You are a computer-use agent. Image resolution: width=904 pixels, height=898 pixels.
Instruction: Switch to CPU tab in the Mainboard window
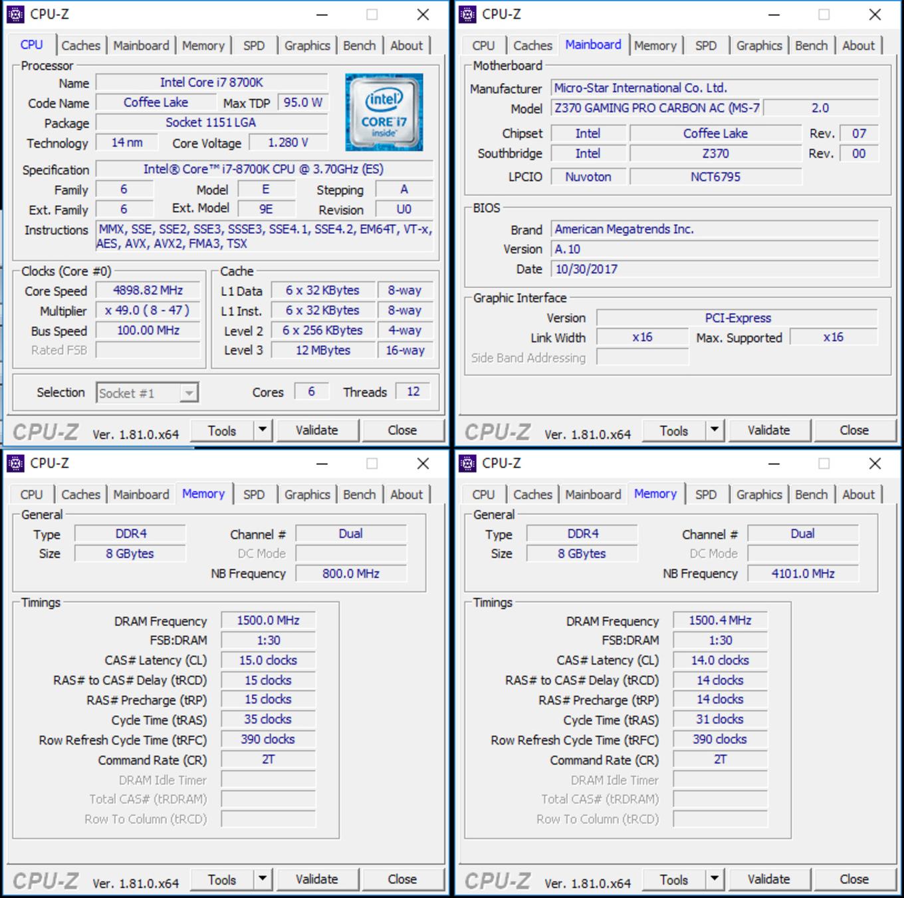pos(483,45)
